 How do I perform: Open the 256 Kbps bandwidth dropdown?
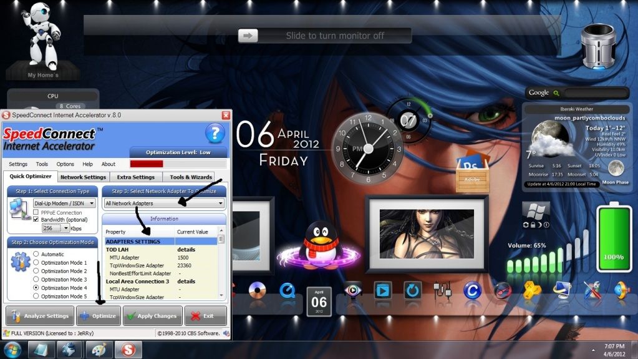pos(56,228)
